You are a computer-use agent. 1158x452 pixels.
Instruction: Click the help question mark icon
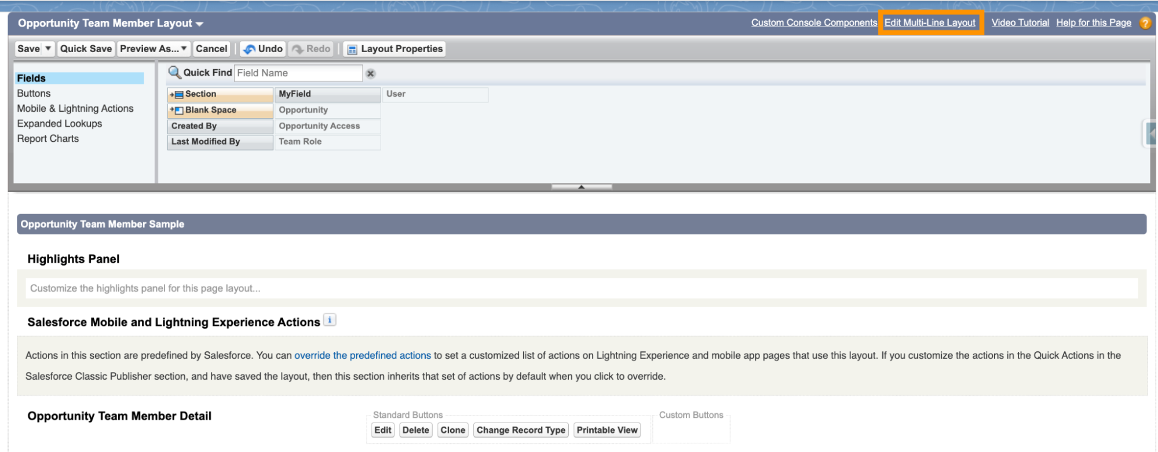click(1145, 23)
